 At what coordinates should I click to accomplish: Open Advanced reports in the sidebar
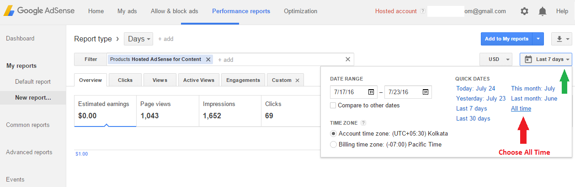(29, 152)
